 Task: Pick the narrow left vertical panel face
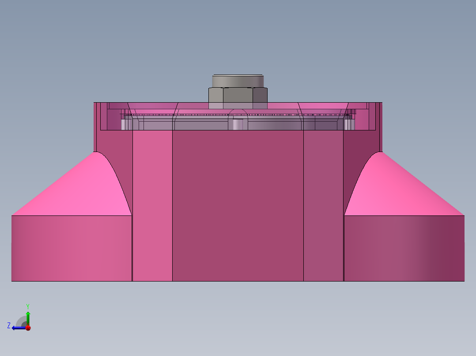pos(152,207)
